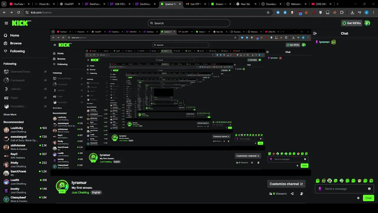
Task: Click the Get KICKs button in outer header
Action: click(x=351, y=23)
